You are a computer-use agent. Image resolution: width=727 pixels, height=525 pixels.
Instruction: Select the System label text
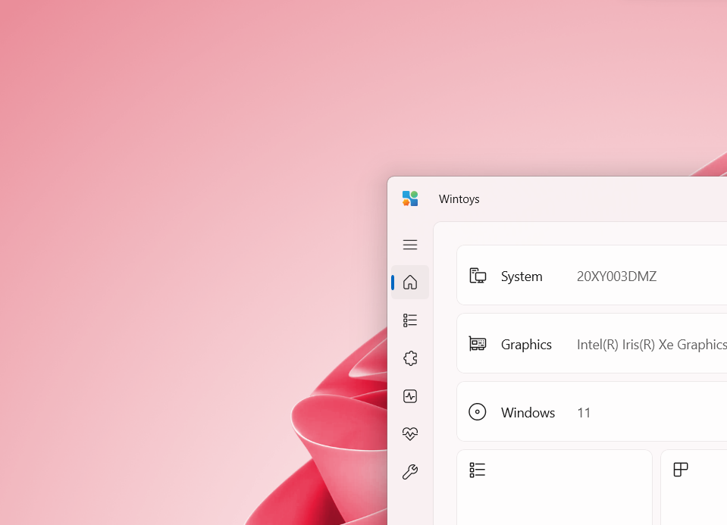(x=522, y=277)
